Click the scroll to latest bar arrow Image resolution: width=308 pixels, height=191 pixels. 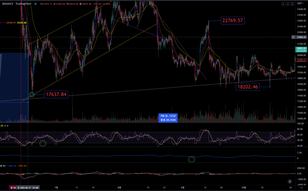point(290,181)
